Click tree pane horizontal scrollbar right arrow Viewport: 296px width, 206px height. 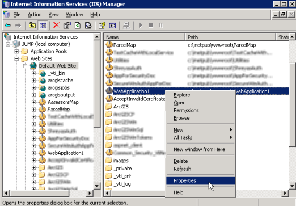pyautogui.click(x=90, y=193)
